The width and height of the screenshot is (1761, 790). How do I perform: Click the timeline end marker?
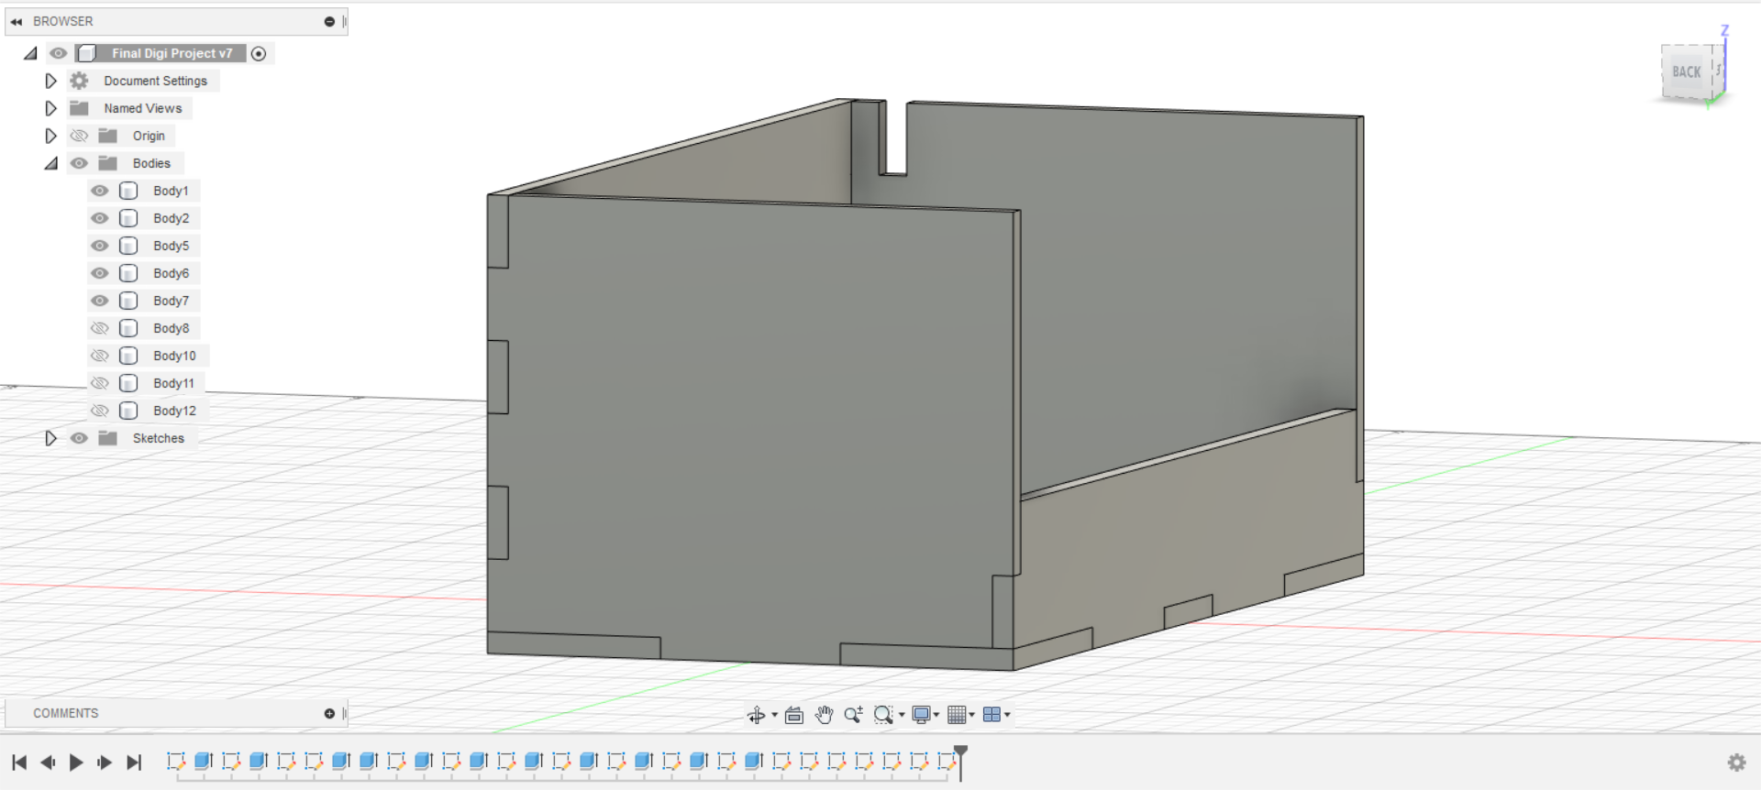960,763
